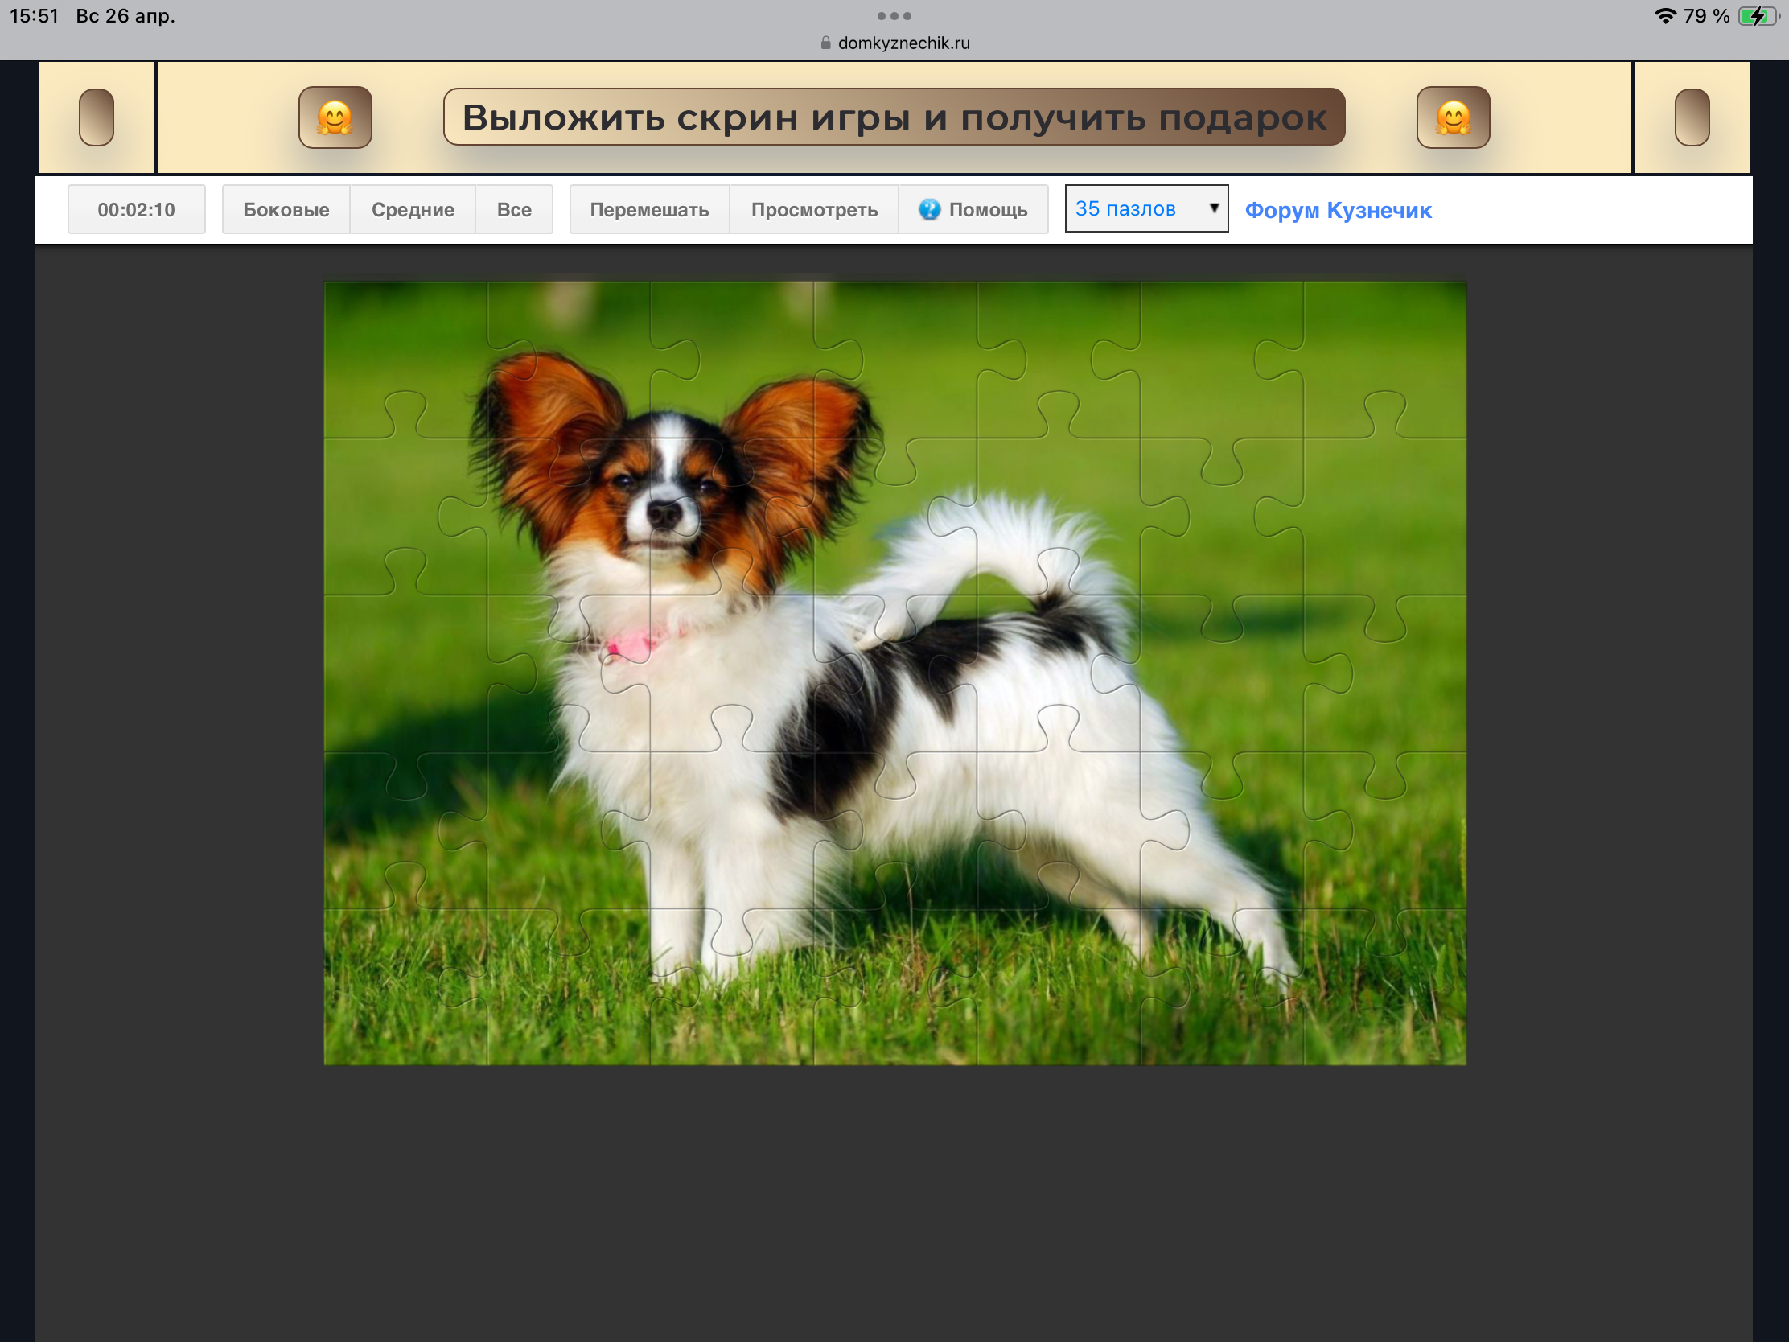Click the far-right rounded banner button
This screenshot has width=1789, height=1342.
1691,117
